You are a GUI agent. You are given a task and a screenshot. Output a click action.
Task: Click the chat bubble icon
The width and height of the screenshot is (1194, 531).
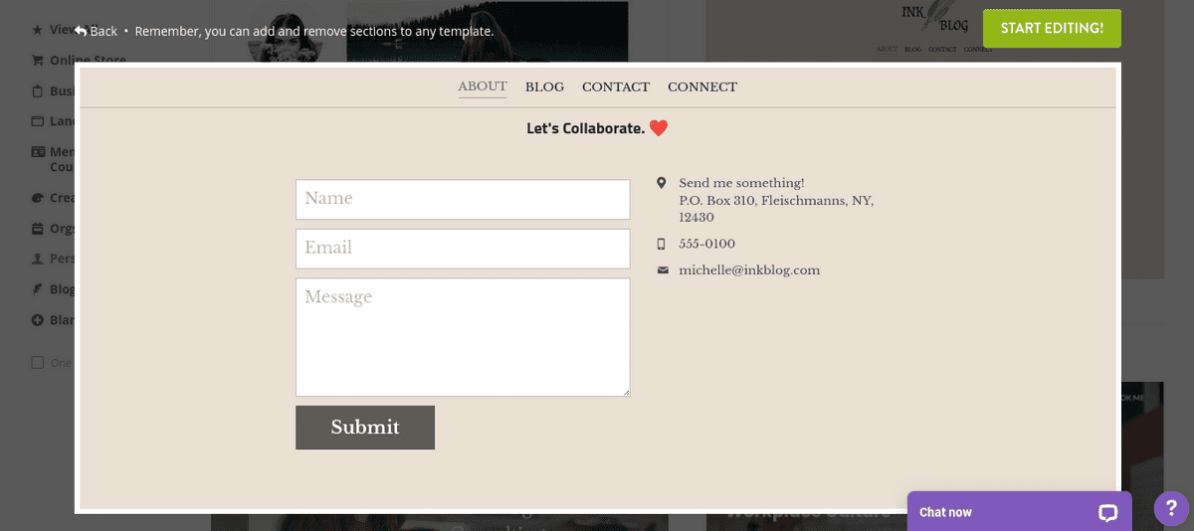[1107, 513]
